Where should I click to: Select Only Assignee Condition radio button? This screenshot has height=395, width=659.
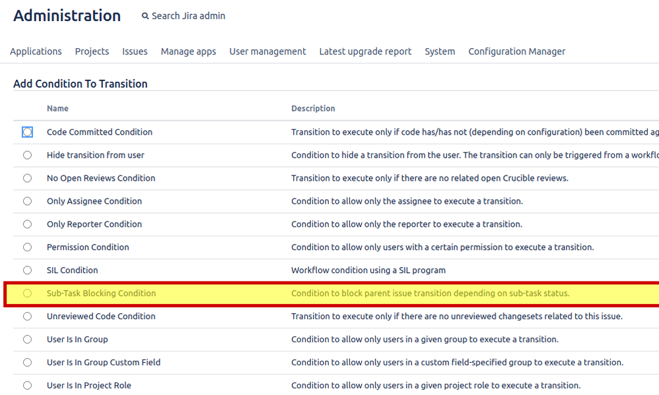(27, 201)
